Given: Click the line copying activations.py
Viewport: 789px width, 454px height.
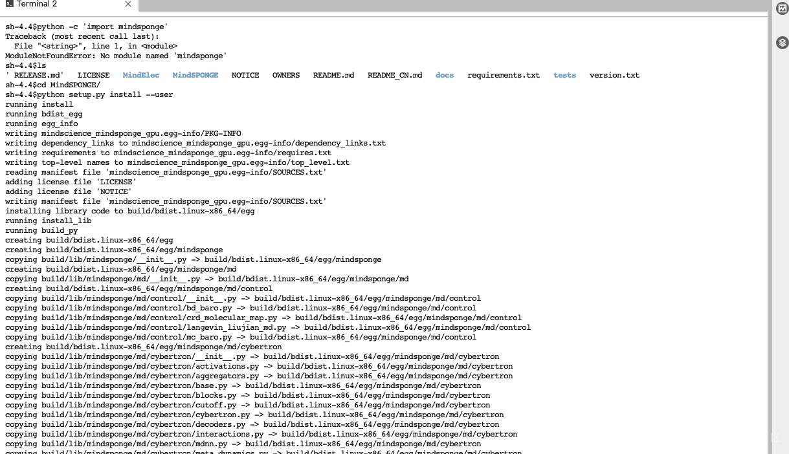Looking at the screenshot, I should click(259, 366).
